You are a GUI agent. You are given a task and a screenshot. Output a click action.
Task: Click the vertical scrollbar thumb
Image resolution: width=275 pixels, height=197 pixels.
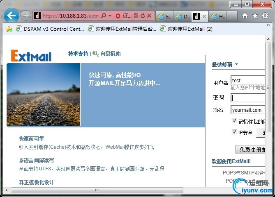(268, 87)
